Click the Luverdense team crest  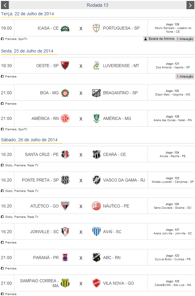pos(96,66)
